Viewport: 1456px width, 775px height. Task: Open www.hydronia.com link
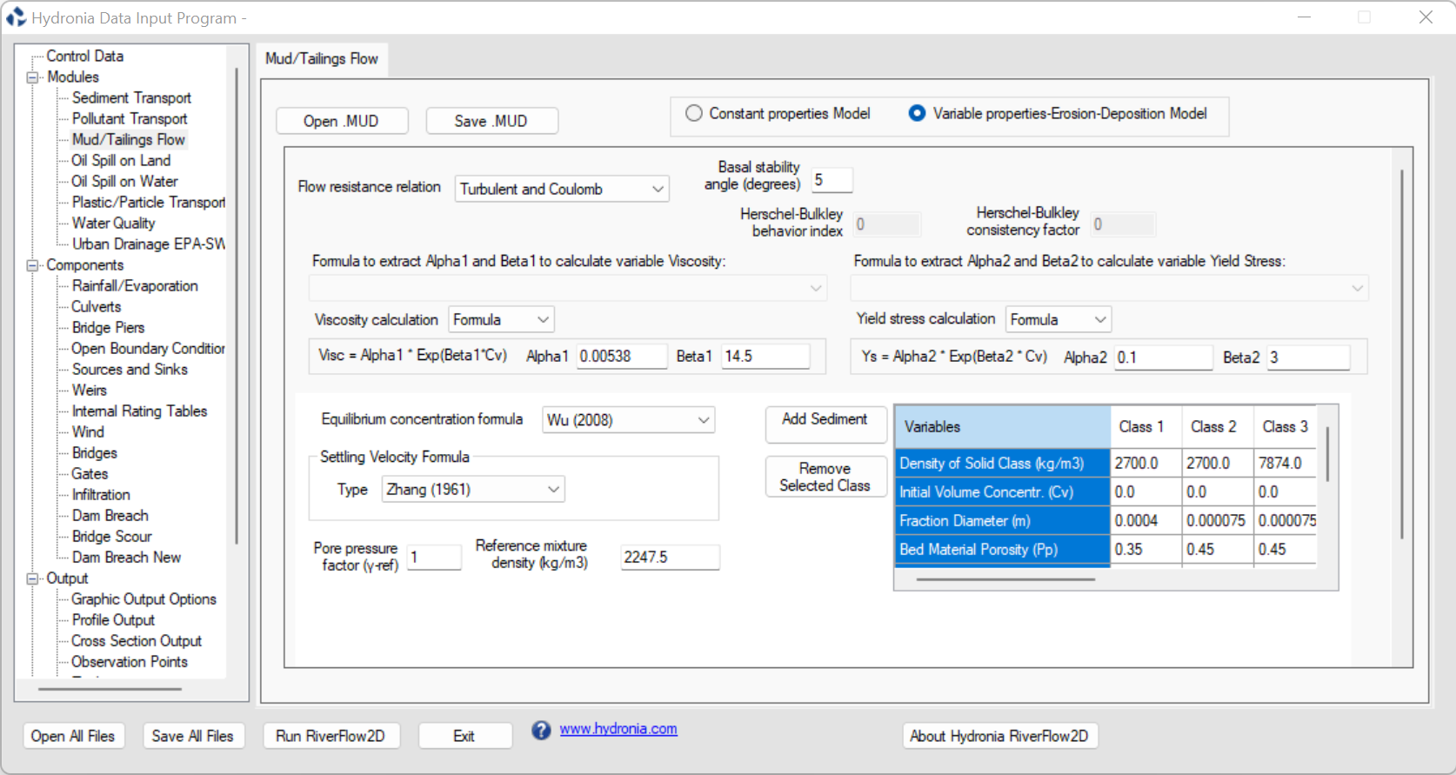click(618, 729)
